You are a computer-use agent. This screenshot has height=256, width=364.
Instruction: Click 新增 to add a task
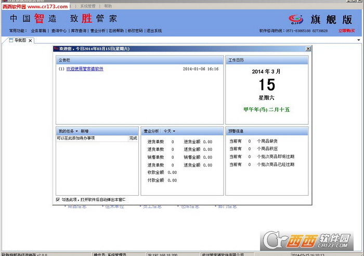(x=84, y=131)
